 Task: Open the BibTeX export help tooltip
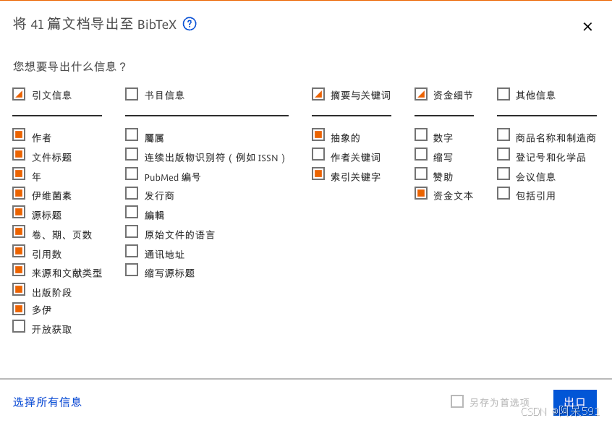pyautogui.click(x=189, y=24)
